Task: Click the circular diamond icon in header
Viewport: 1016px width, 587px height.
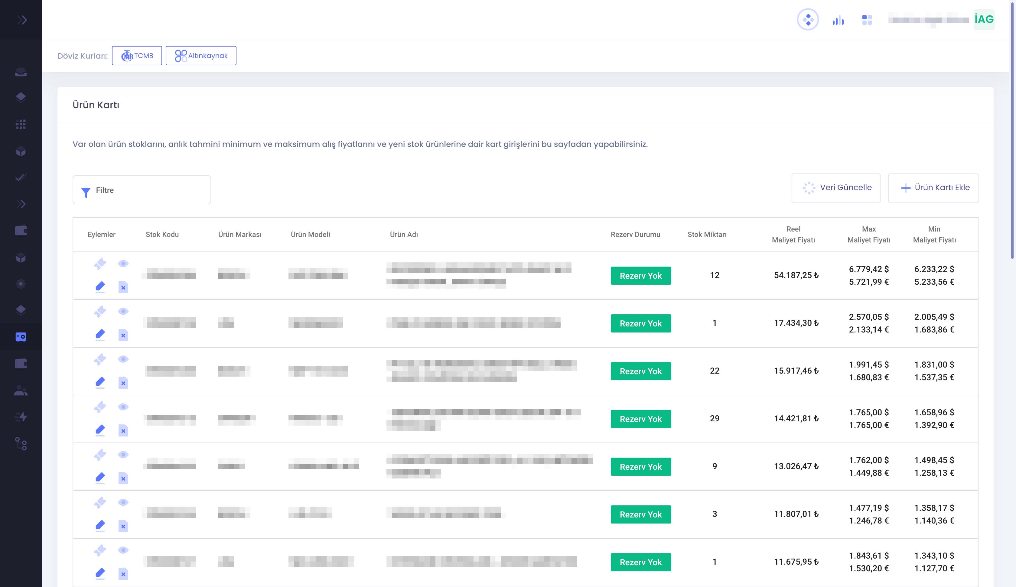Action: (x=808, y=19)
